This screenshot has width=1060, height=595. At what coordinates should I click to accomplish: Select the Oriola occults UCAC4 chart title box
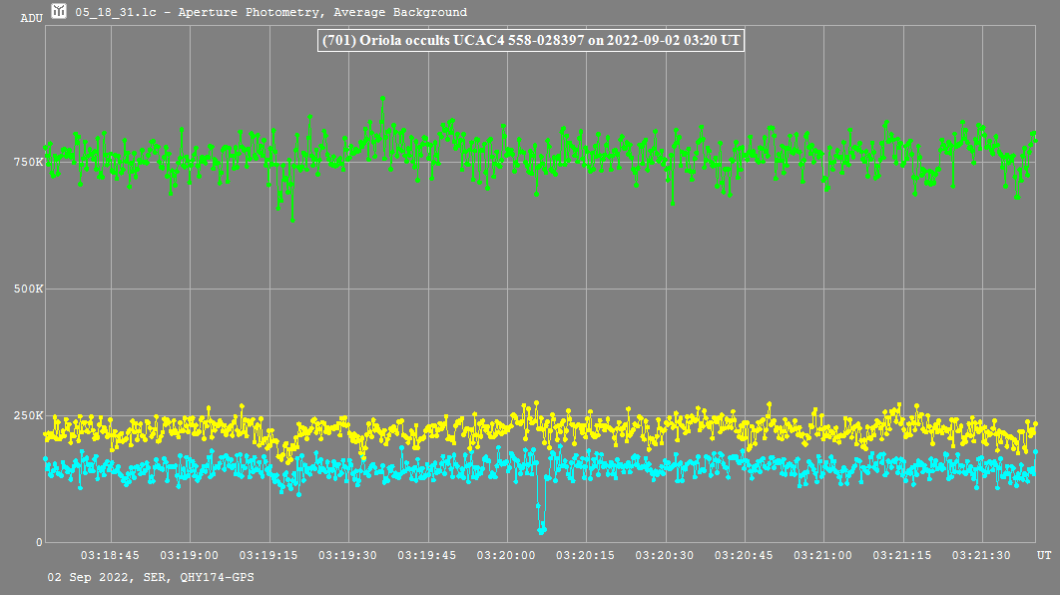point(531,40)
